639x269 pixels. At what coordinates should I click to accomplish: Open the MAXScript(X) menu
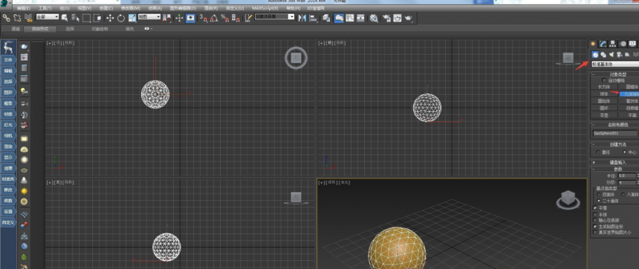point(265,8)
